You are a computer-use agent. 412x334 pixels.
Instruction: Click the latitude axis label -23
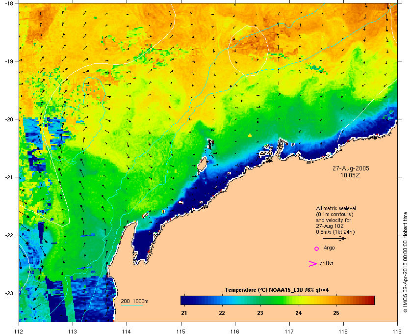pos(9,293)
